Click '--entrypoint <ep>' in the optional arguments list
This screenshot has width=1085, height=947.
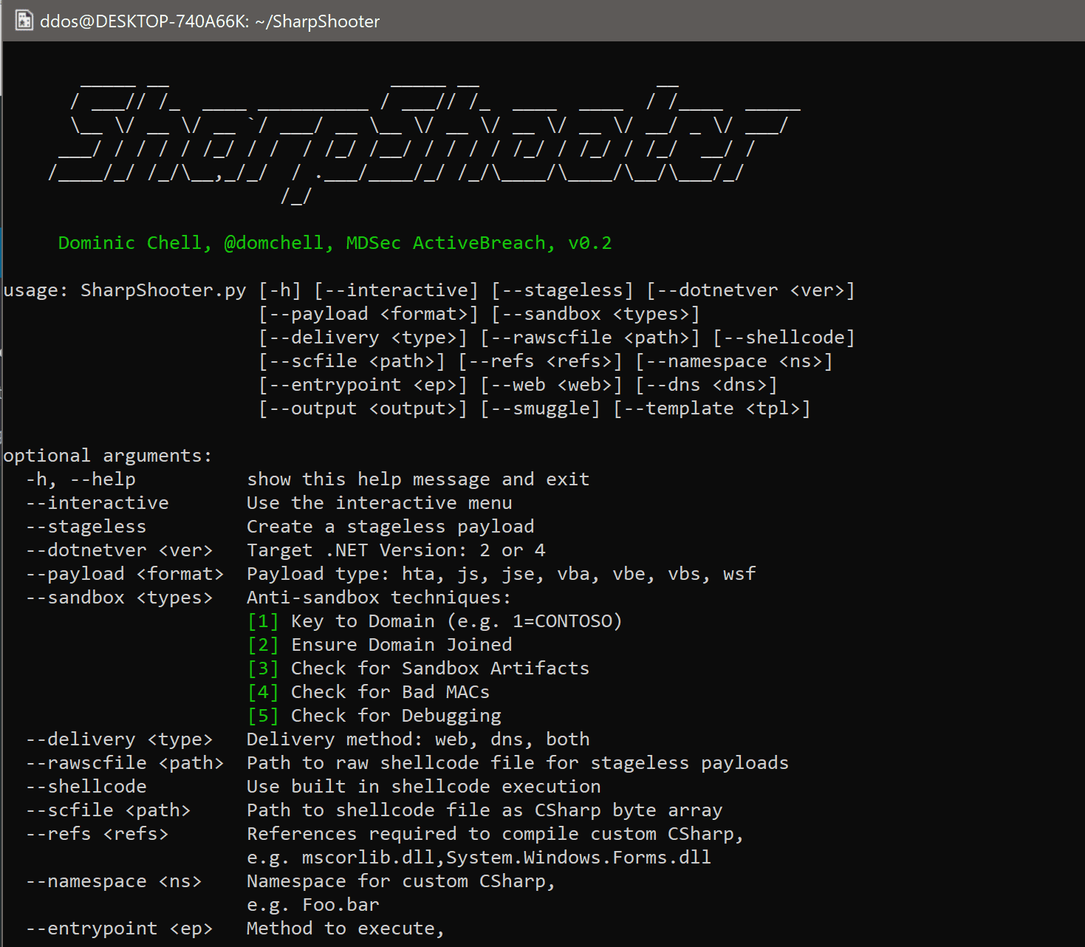[120, 929]
